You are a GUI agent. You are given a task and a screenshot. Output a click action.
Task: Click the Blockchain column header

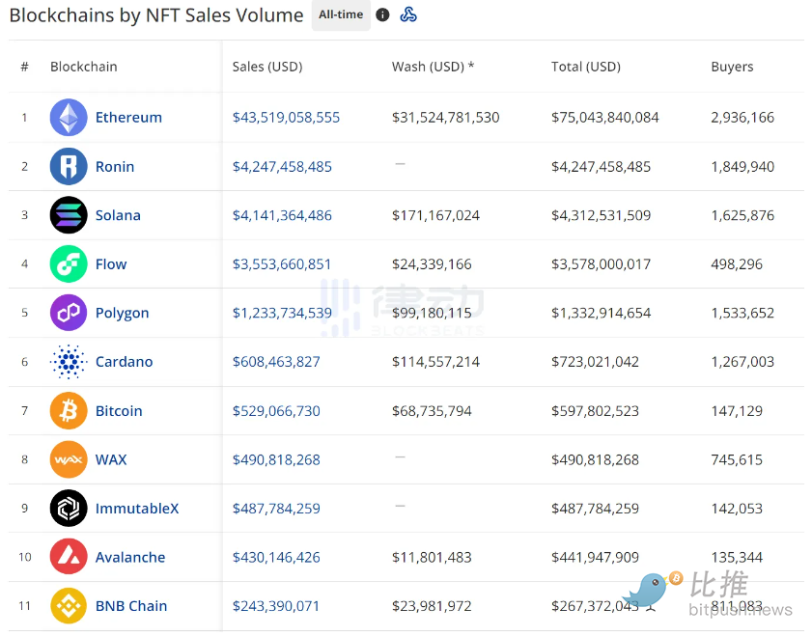[83, 67]
